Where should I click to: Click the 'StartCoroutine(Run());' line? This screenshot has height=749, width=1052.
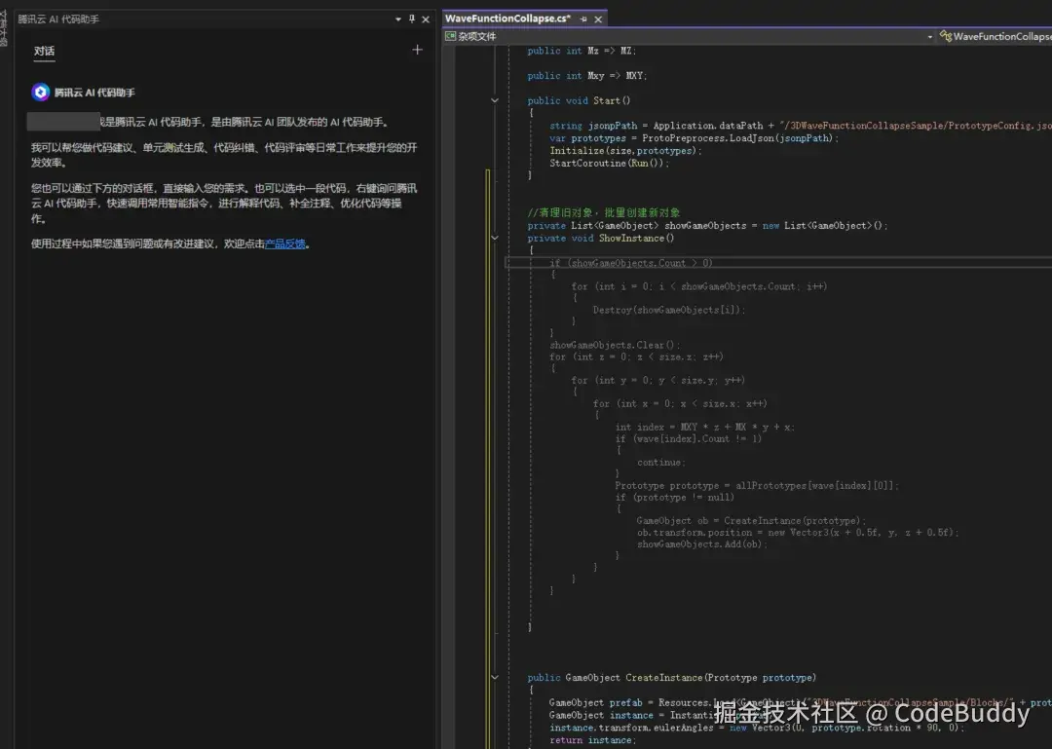[x=609, y=163]
